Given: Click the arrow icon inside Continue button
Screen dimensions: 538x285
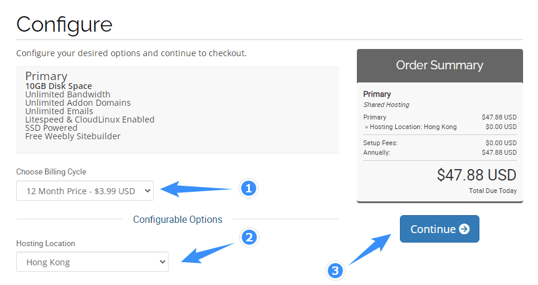Looking at the screenshot, I should [x=464, y=229].
